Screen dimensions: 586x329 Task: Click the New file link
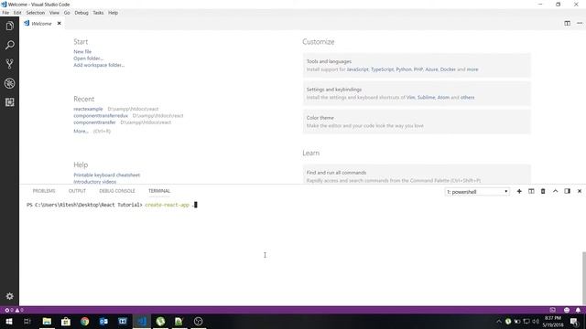(82, 51)
